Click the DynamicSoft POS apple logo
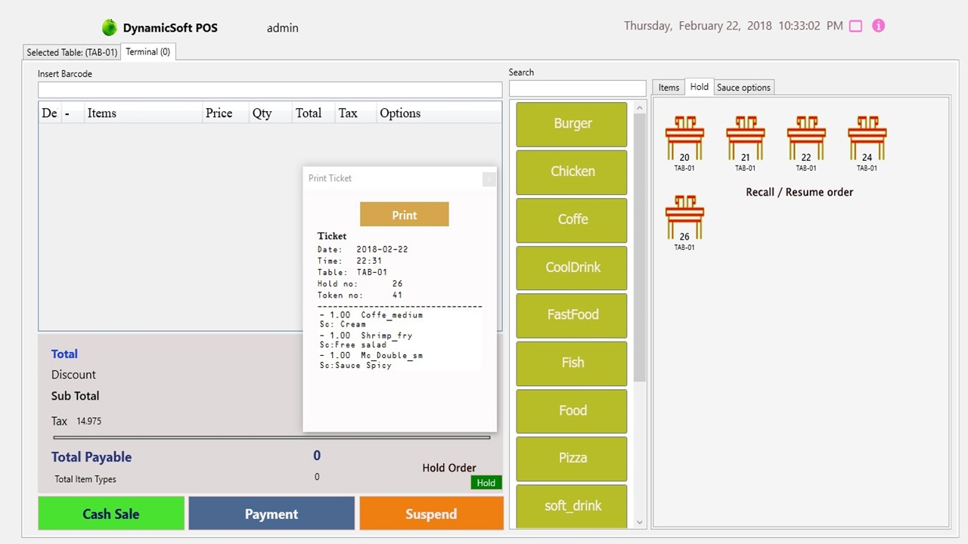968x544 pixels. [110, 27]
